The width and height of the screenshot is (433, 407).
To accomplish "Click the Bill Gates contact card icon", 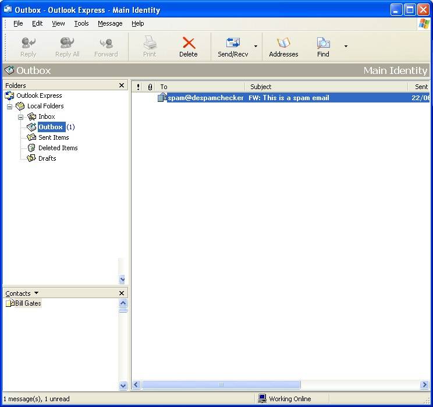I will [10, 303].
